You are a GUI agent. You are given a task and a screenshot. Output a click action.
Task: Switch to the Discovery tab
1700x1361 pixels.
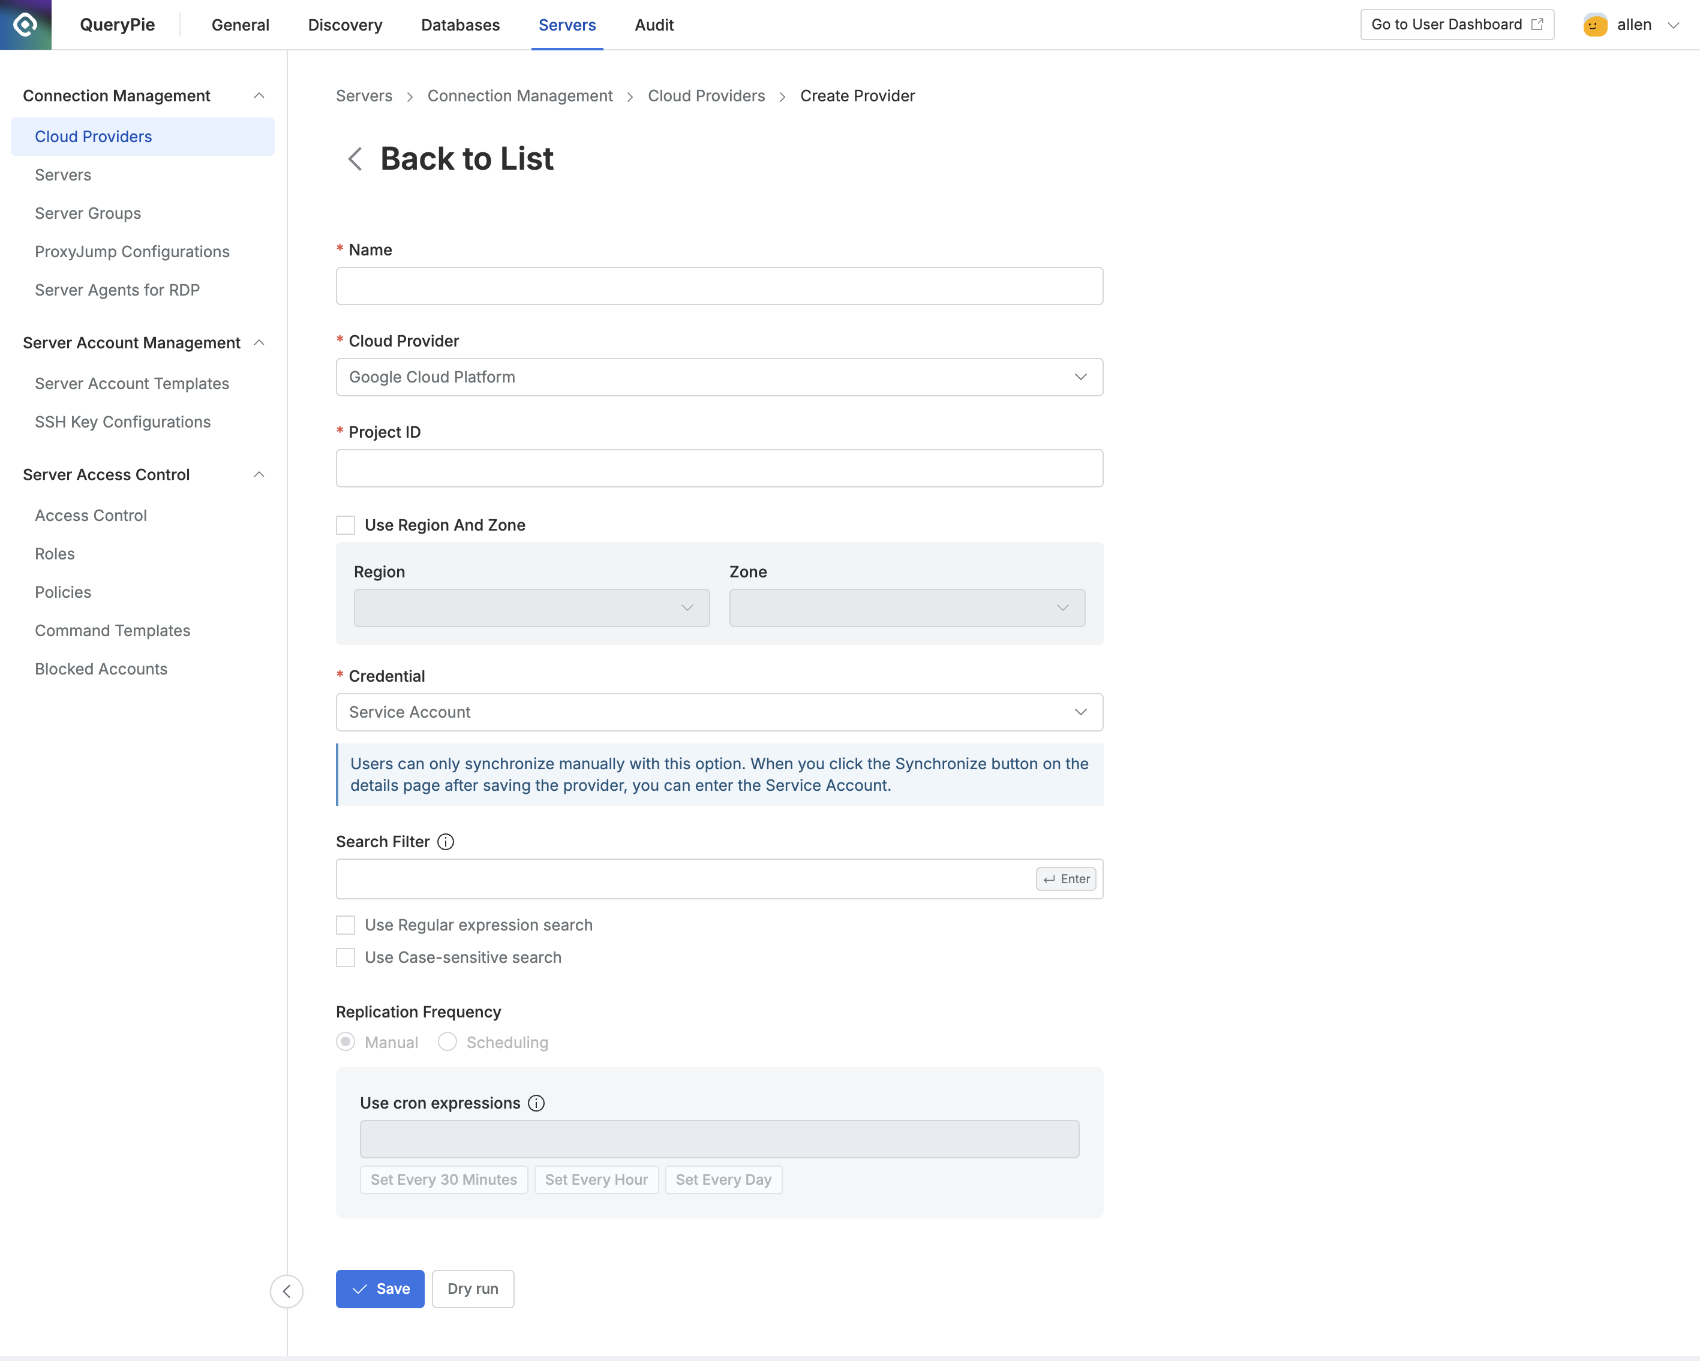pyautogui.click(x=346, y=25)
